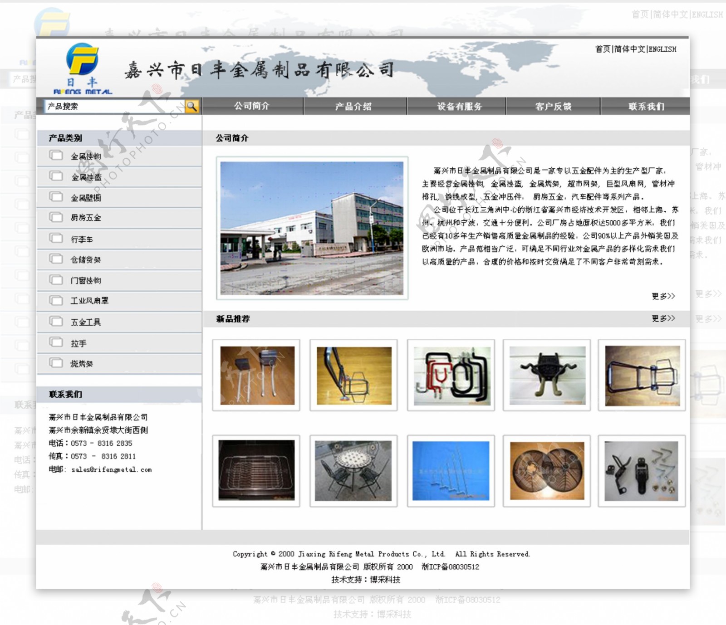Click icon beside 行李车 category
The image size is (726, 625).
pyautogui.click(x=56, y=238)
